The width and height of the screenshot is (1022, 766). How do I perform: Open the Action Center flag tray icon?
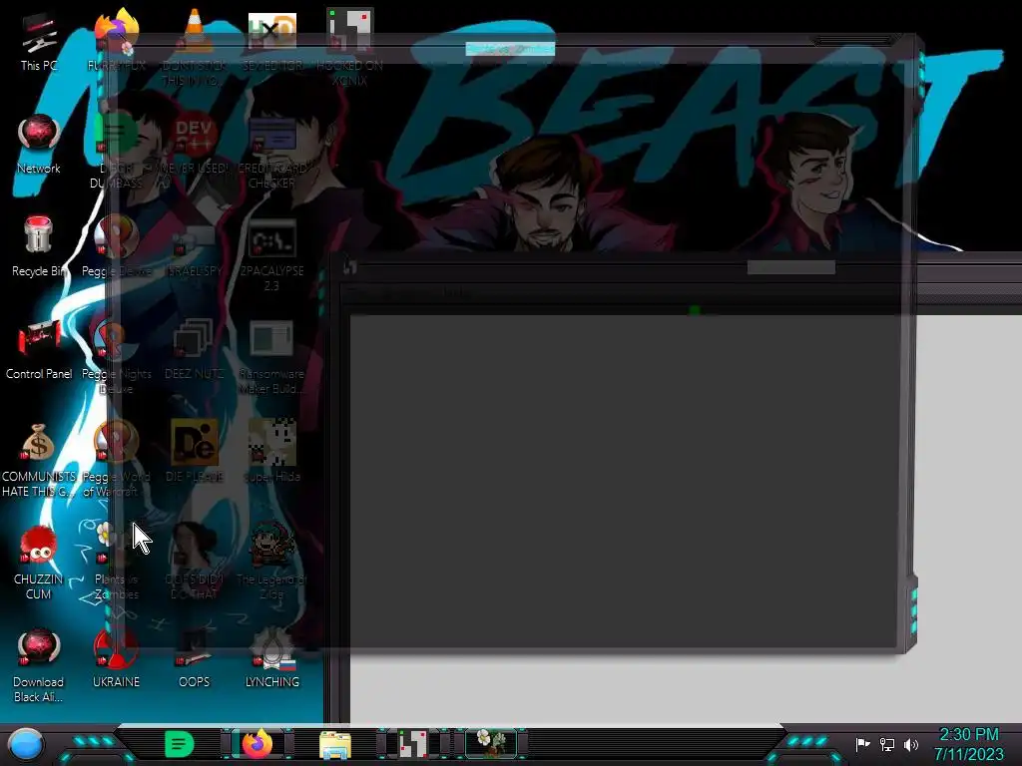863,744
